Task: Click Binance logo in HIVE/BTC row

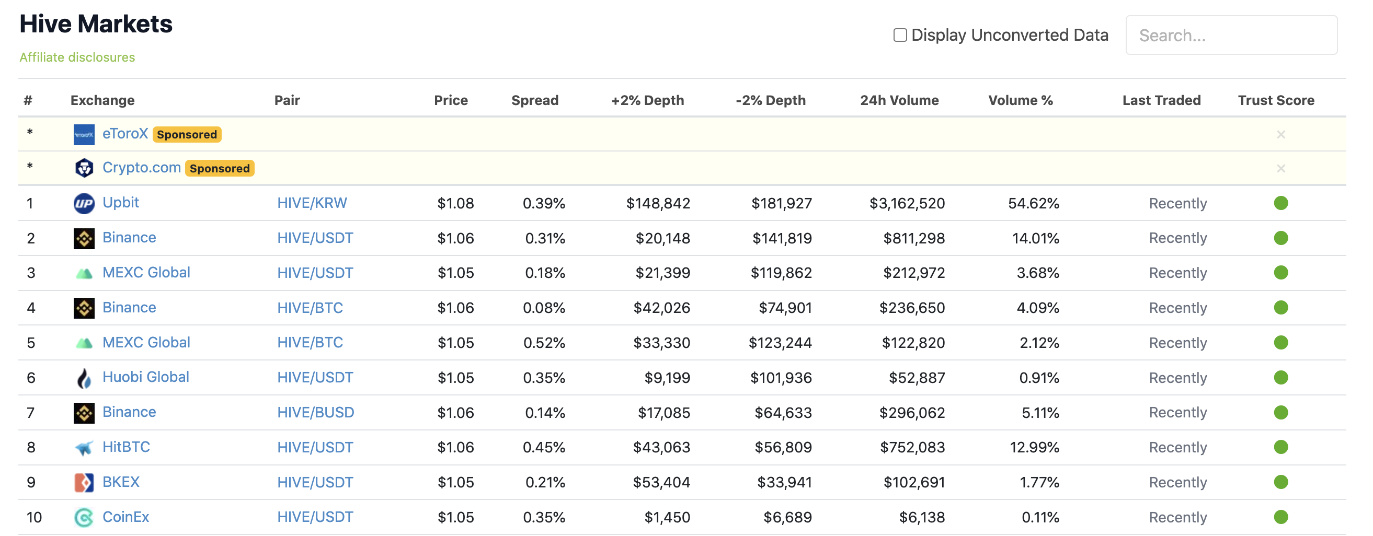Action: click(x=84, y=308)
